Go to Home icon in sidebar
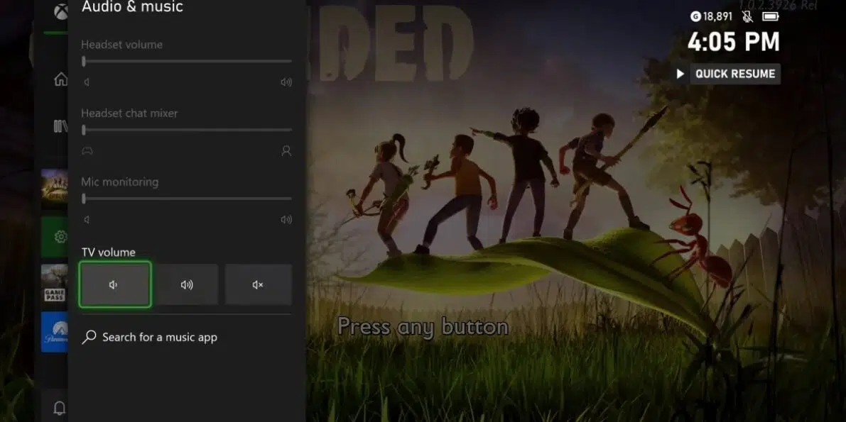 point(60,79)
